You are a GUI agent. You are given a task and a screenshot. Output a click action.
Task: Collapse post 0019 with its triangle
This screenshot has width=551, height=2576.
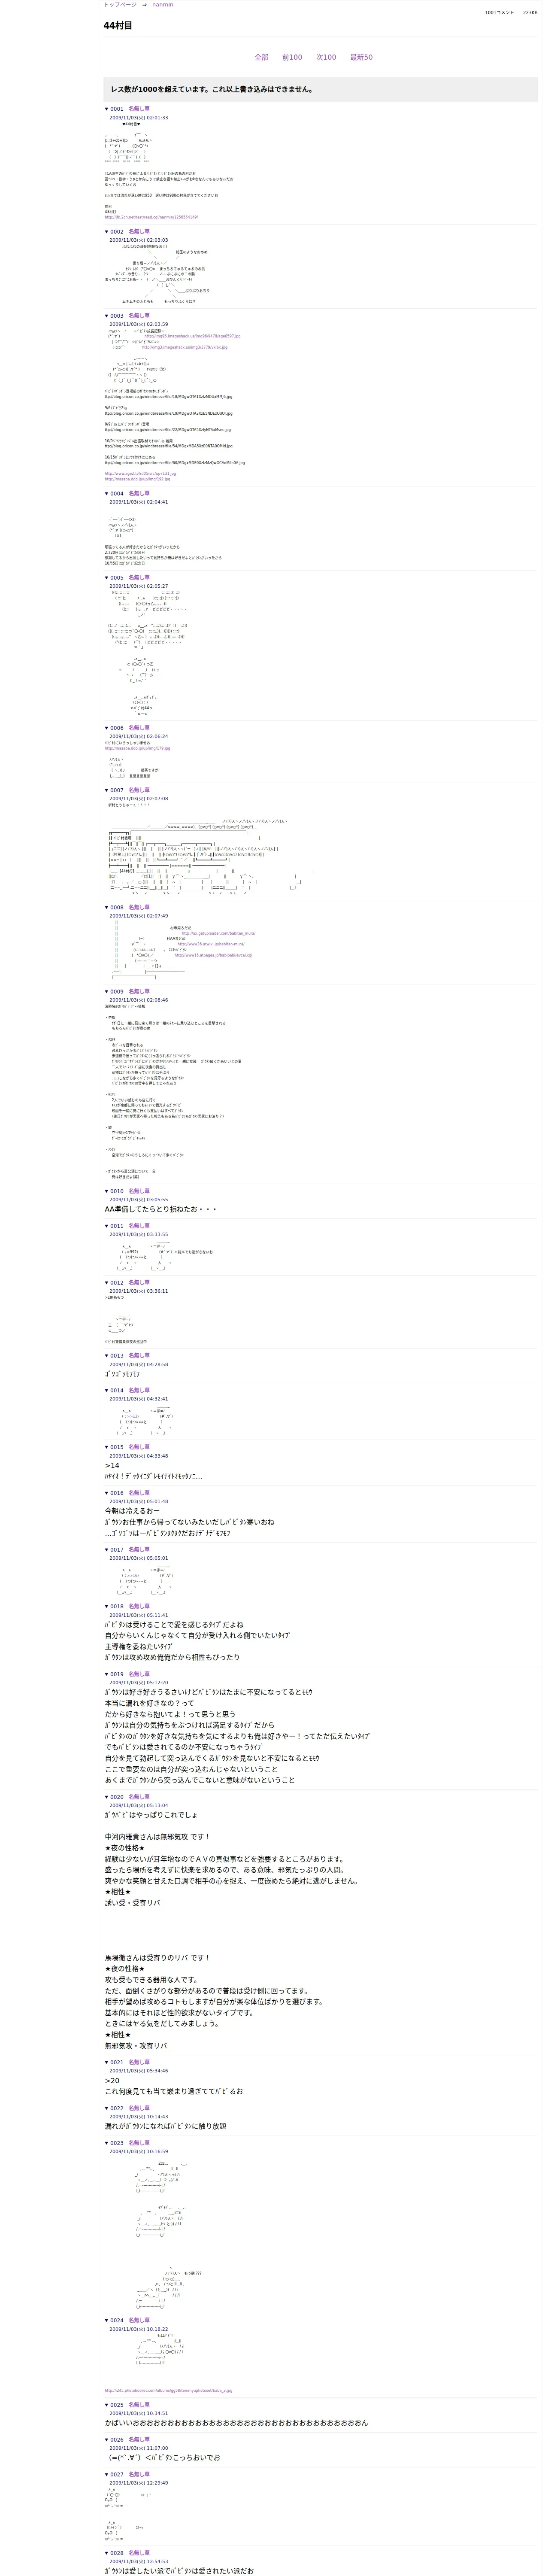pos(107,1675)
